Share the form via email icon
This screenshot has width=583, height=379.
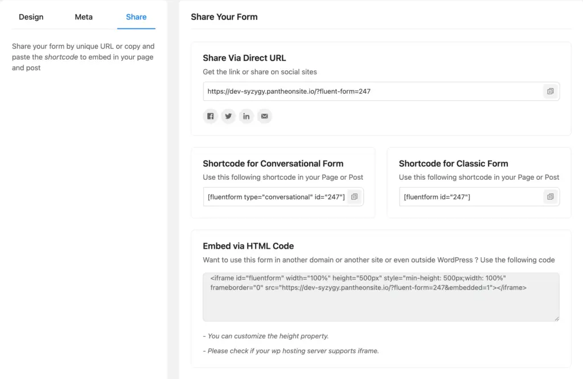point(264,116)
